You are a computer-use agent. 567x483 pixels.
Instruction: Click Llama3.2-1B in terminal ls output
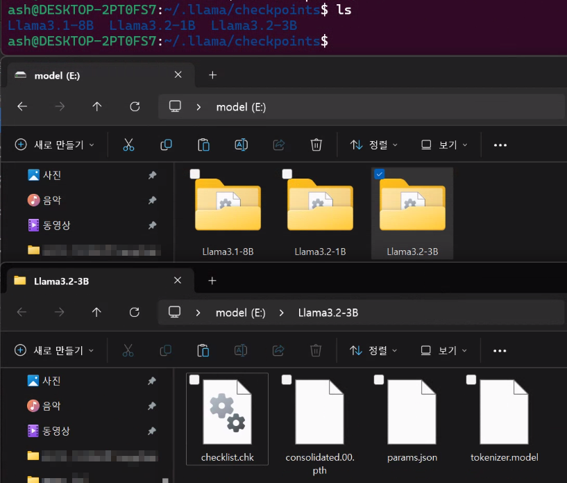pos(152,25)
